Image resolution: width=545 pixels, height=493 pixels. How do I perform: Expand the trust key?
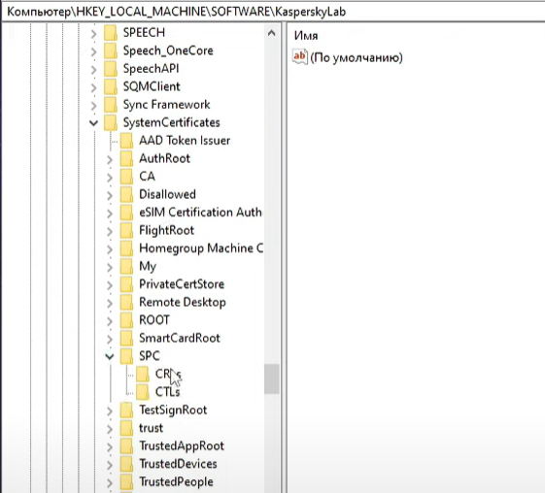[110, 429]
